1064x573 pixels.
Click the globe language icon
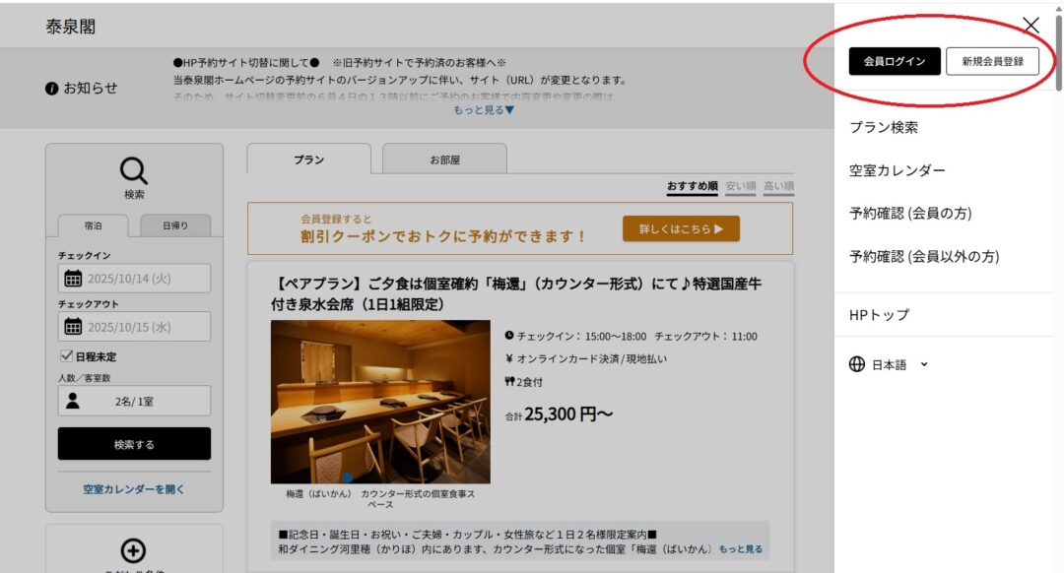tap(856, 364)
